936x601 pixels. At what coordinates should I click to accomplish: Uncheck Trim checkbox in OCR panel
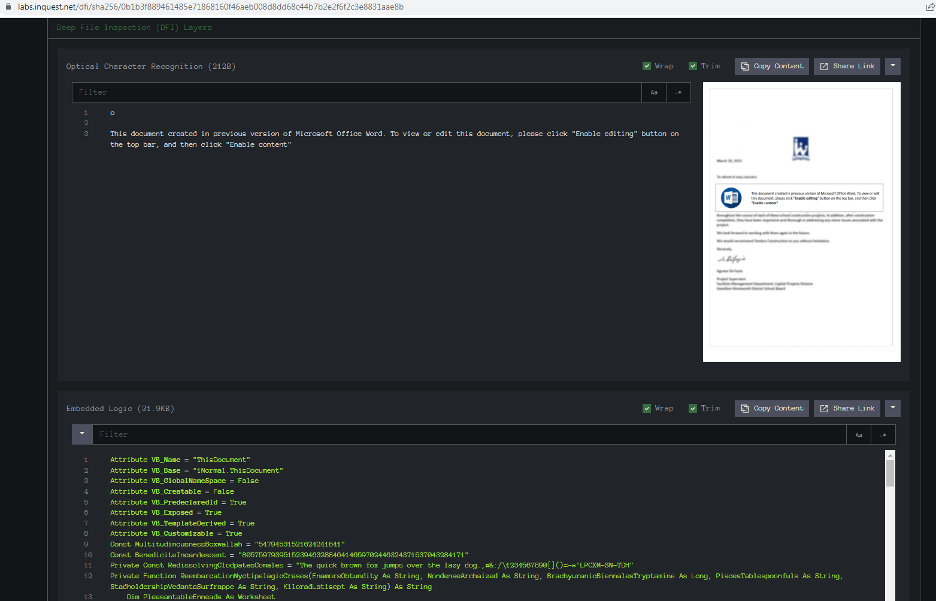point(693,67)
